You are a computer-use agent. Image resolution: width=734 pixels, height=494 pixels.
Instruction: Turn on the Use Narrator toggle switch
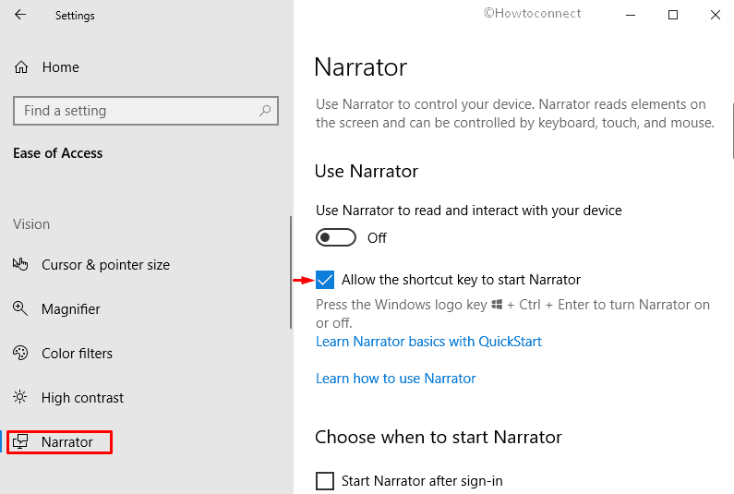pyautogui.click(x=336, y=237)
